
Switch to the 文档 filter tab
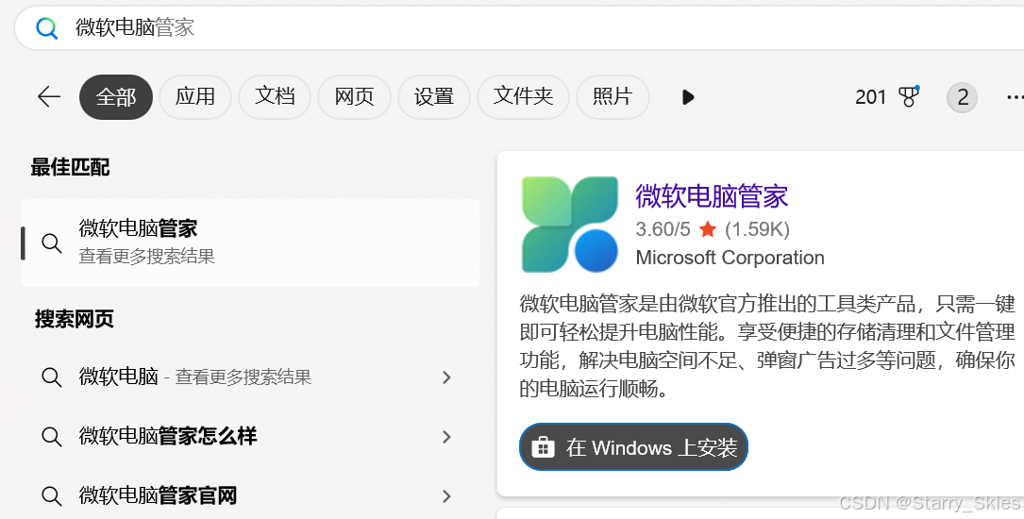click(x=275, y=96)
